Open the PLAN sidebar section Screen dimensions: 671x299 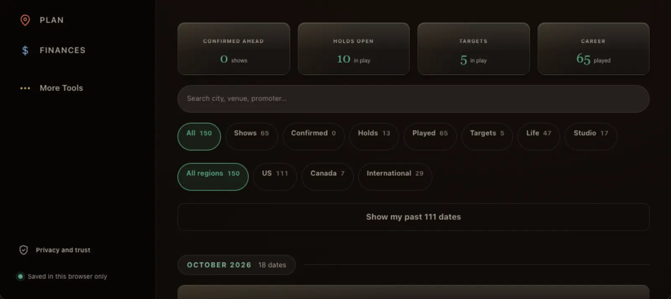pyautogui.click(x=52, y=20)
